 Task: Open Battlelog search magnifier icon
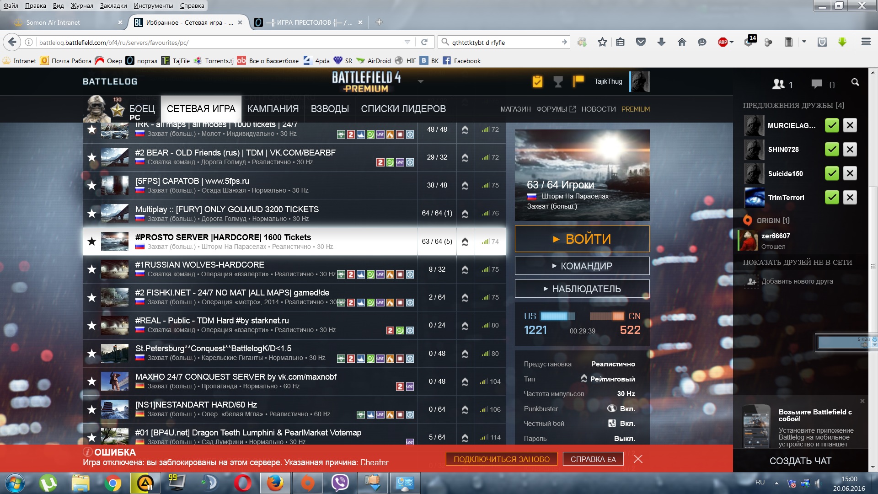click(855, 82)
